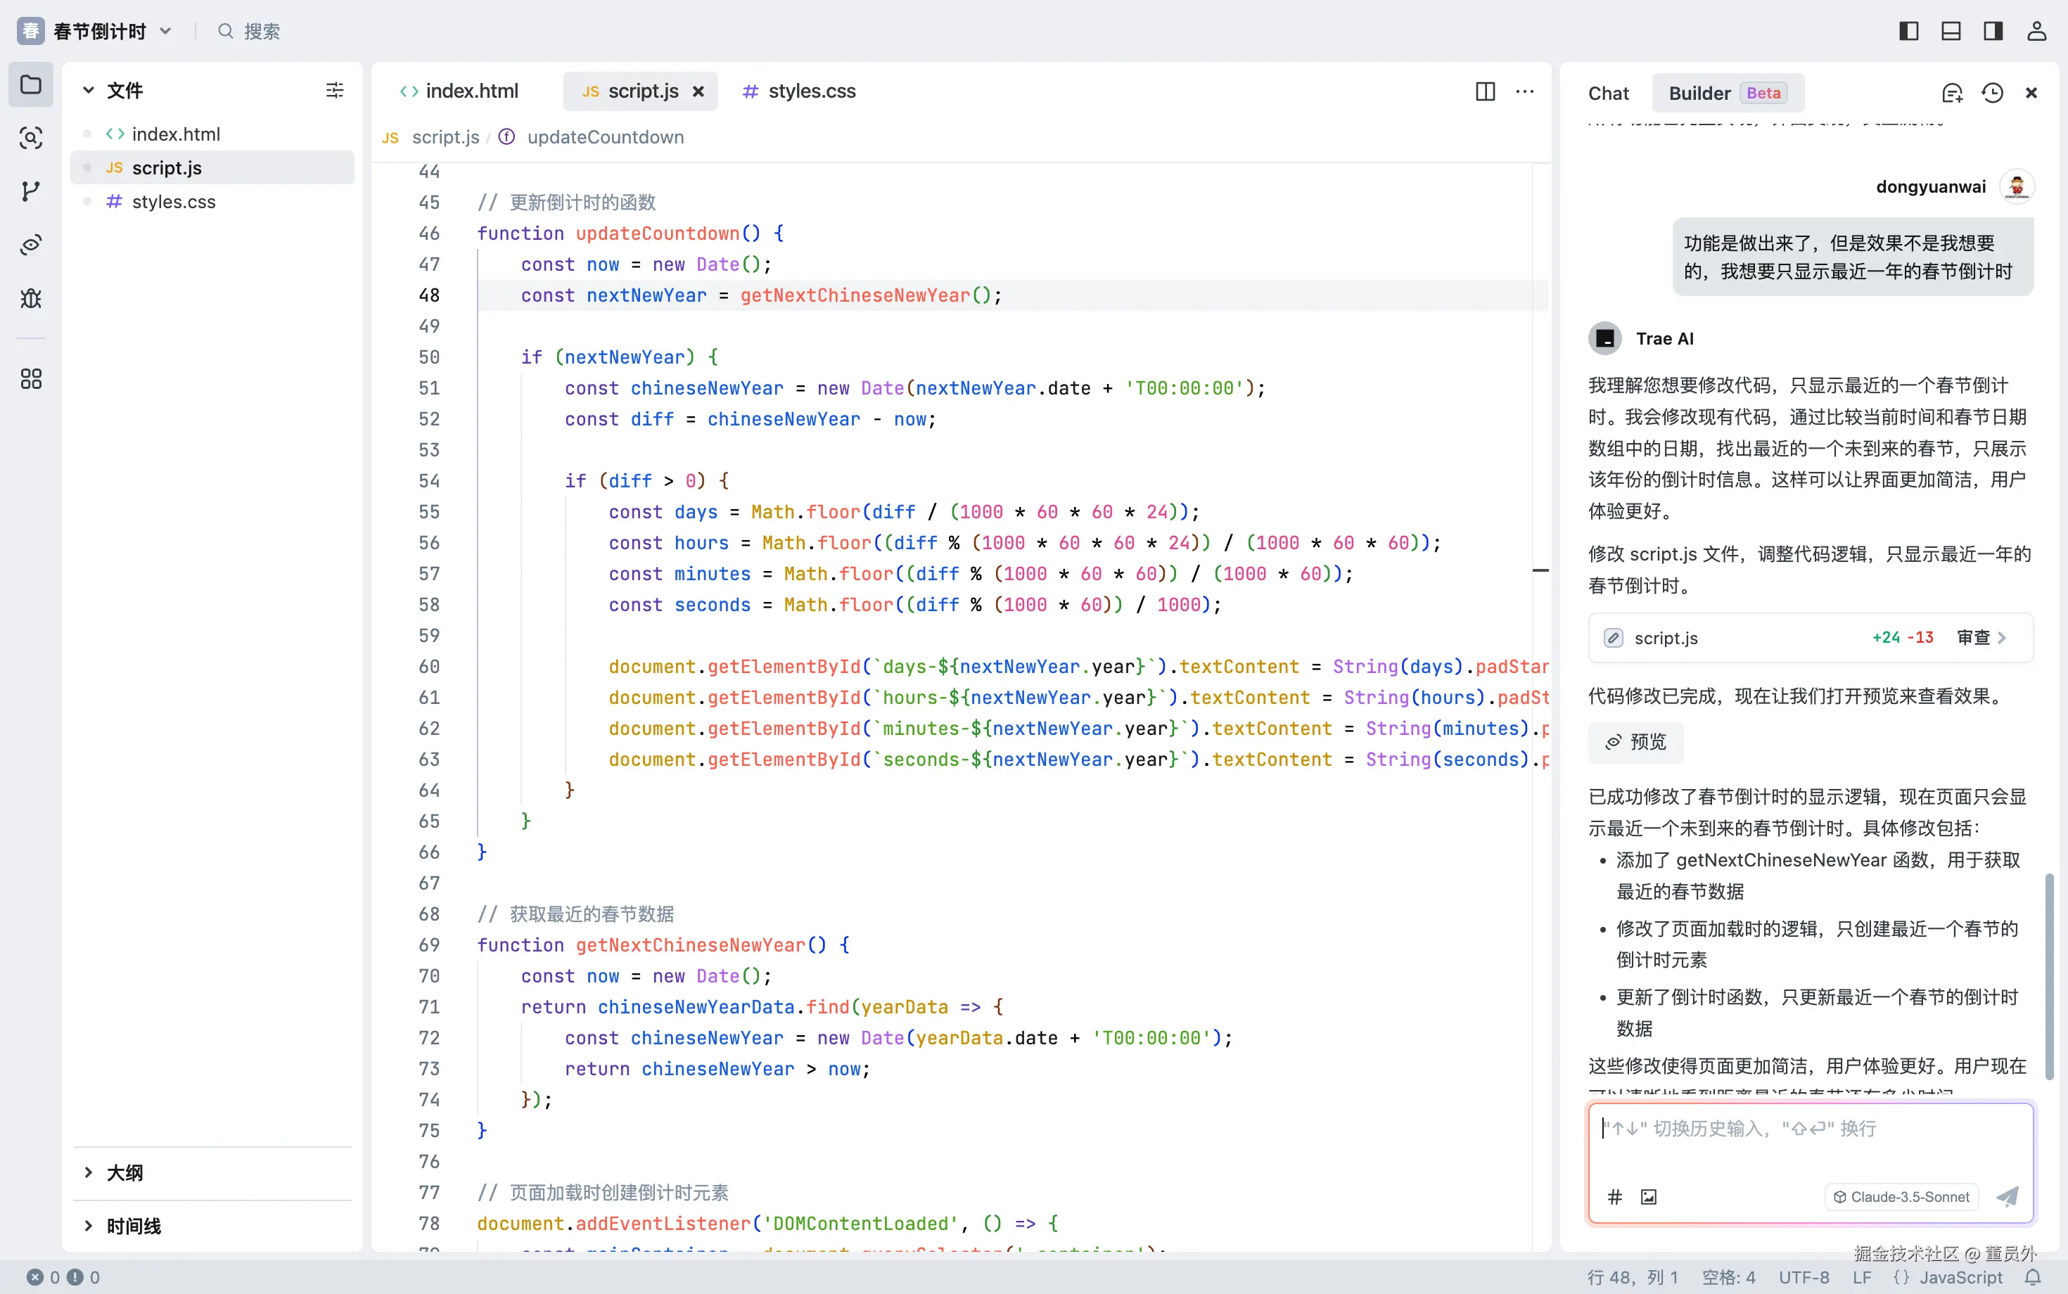Collapse the 文件 section
This screenshot has width=2068, height=1294.
pyautogui.click(x=87, y=90)
